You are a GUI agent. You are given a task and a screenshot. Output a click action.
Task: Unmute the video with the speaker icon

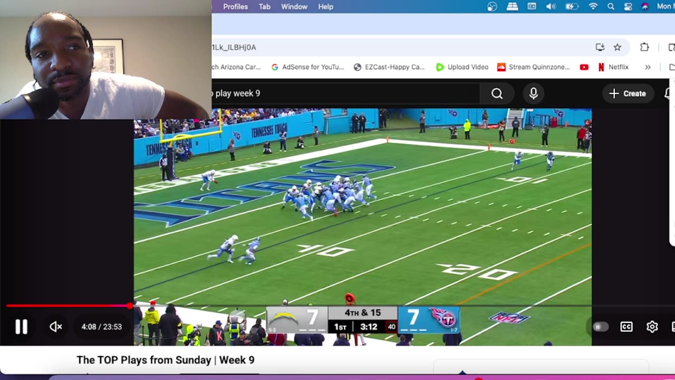point(56,327)
